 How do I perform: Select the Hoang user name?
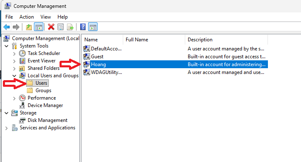coord(98,64)
